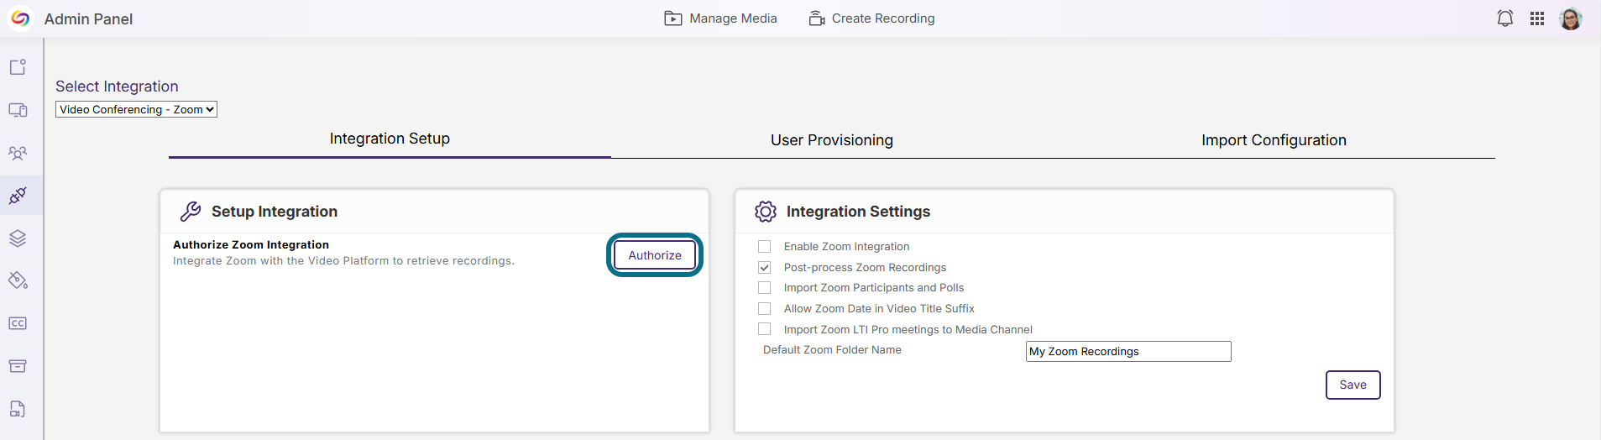This screenshot has width=1601, height=440.
Task: Click the Default Zoom Folder Name field
Action: click(x=1128, y=351)
